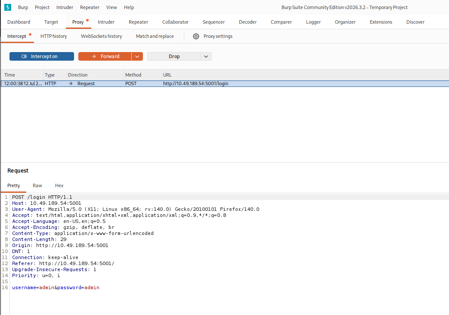Open the Intruder menu in menu bar

coord(65,7)
